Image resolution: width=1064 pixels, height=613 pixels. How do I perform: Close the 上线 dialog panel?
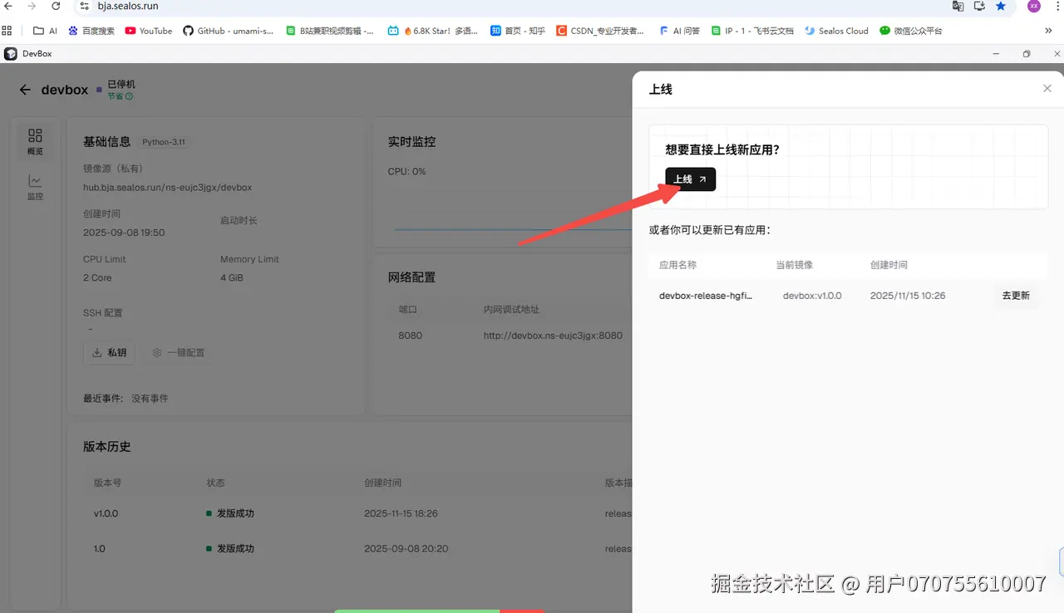(x=1047, y=89)
